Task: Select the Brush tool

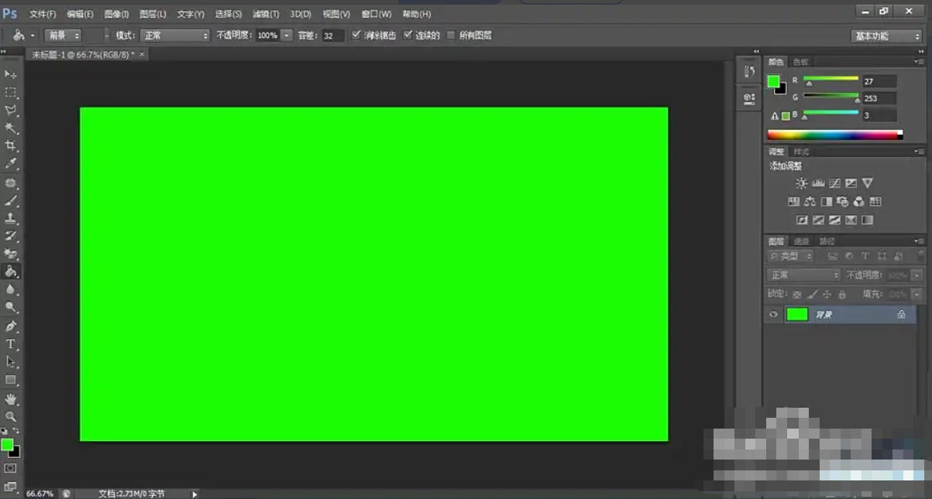Action: point(11,200)
